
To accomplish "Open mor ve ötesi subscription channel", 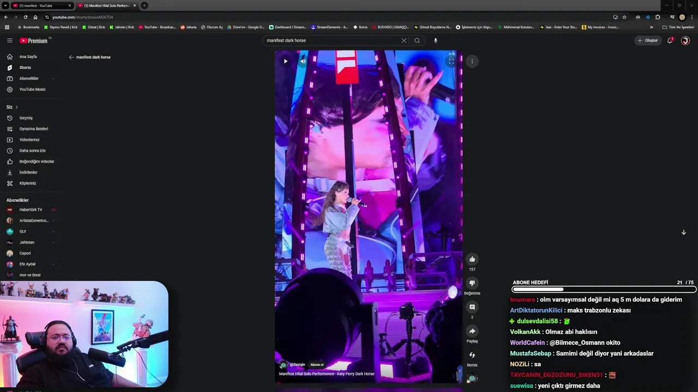I will 30,275.
